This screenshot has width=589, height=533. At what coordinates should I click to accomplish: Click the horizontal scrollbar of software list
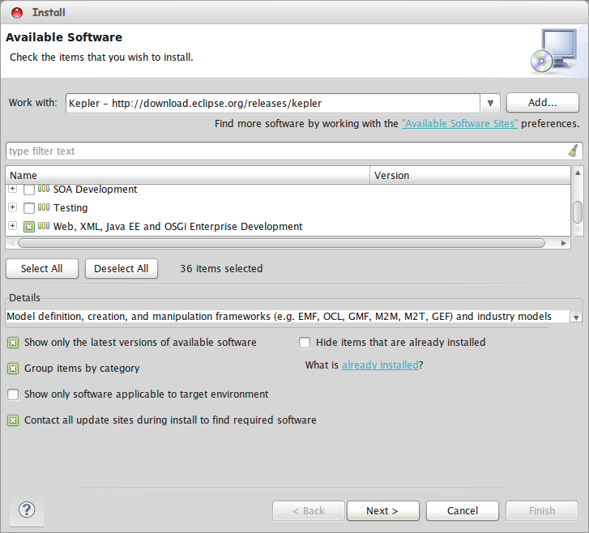point(281,243)
